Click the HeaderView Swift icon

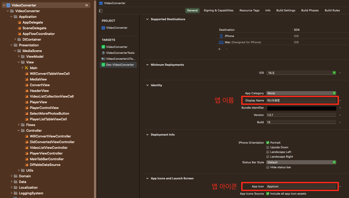click(x=26, y=91)
